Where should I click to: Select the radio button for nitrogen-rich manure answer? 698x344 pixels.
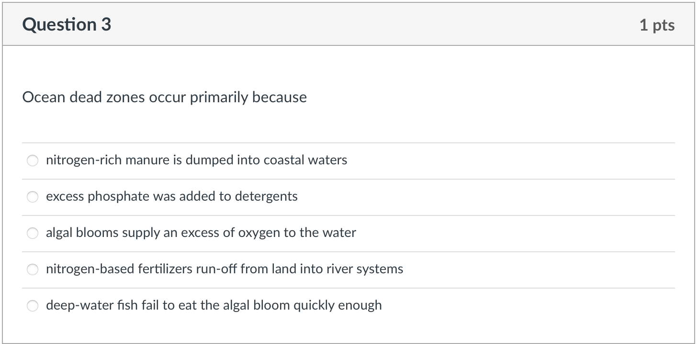[33, 161]
